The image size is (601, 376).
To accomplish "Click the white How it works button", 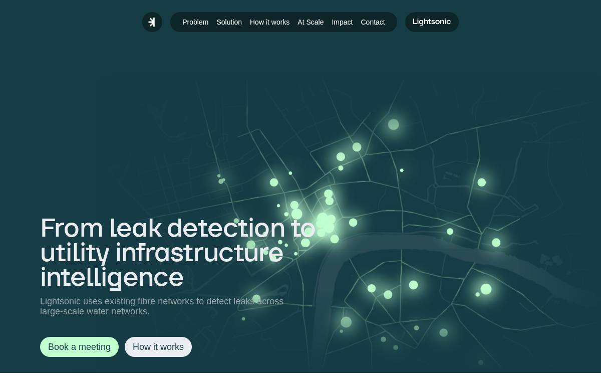I will pos(158,347).
